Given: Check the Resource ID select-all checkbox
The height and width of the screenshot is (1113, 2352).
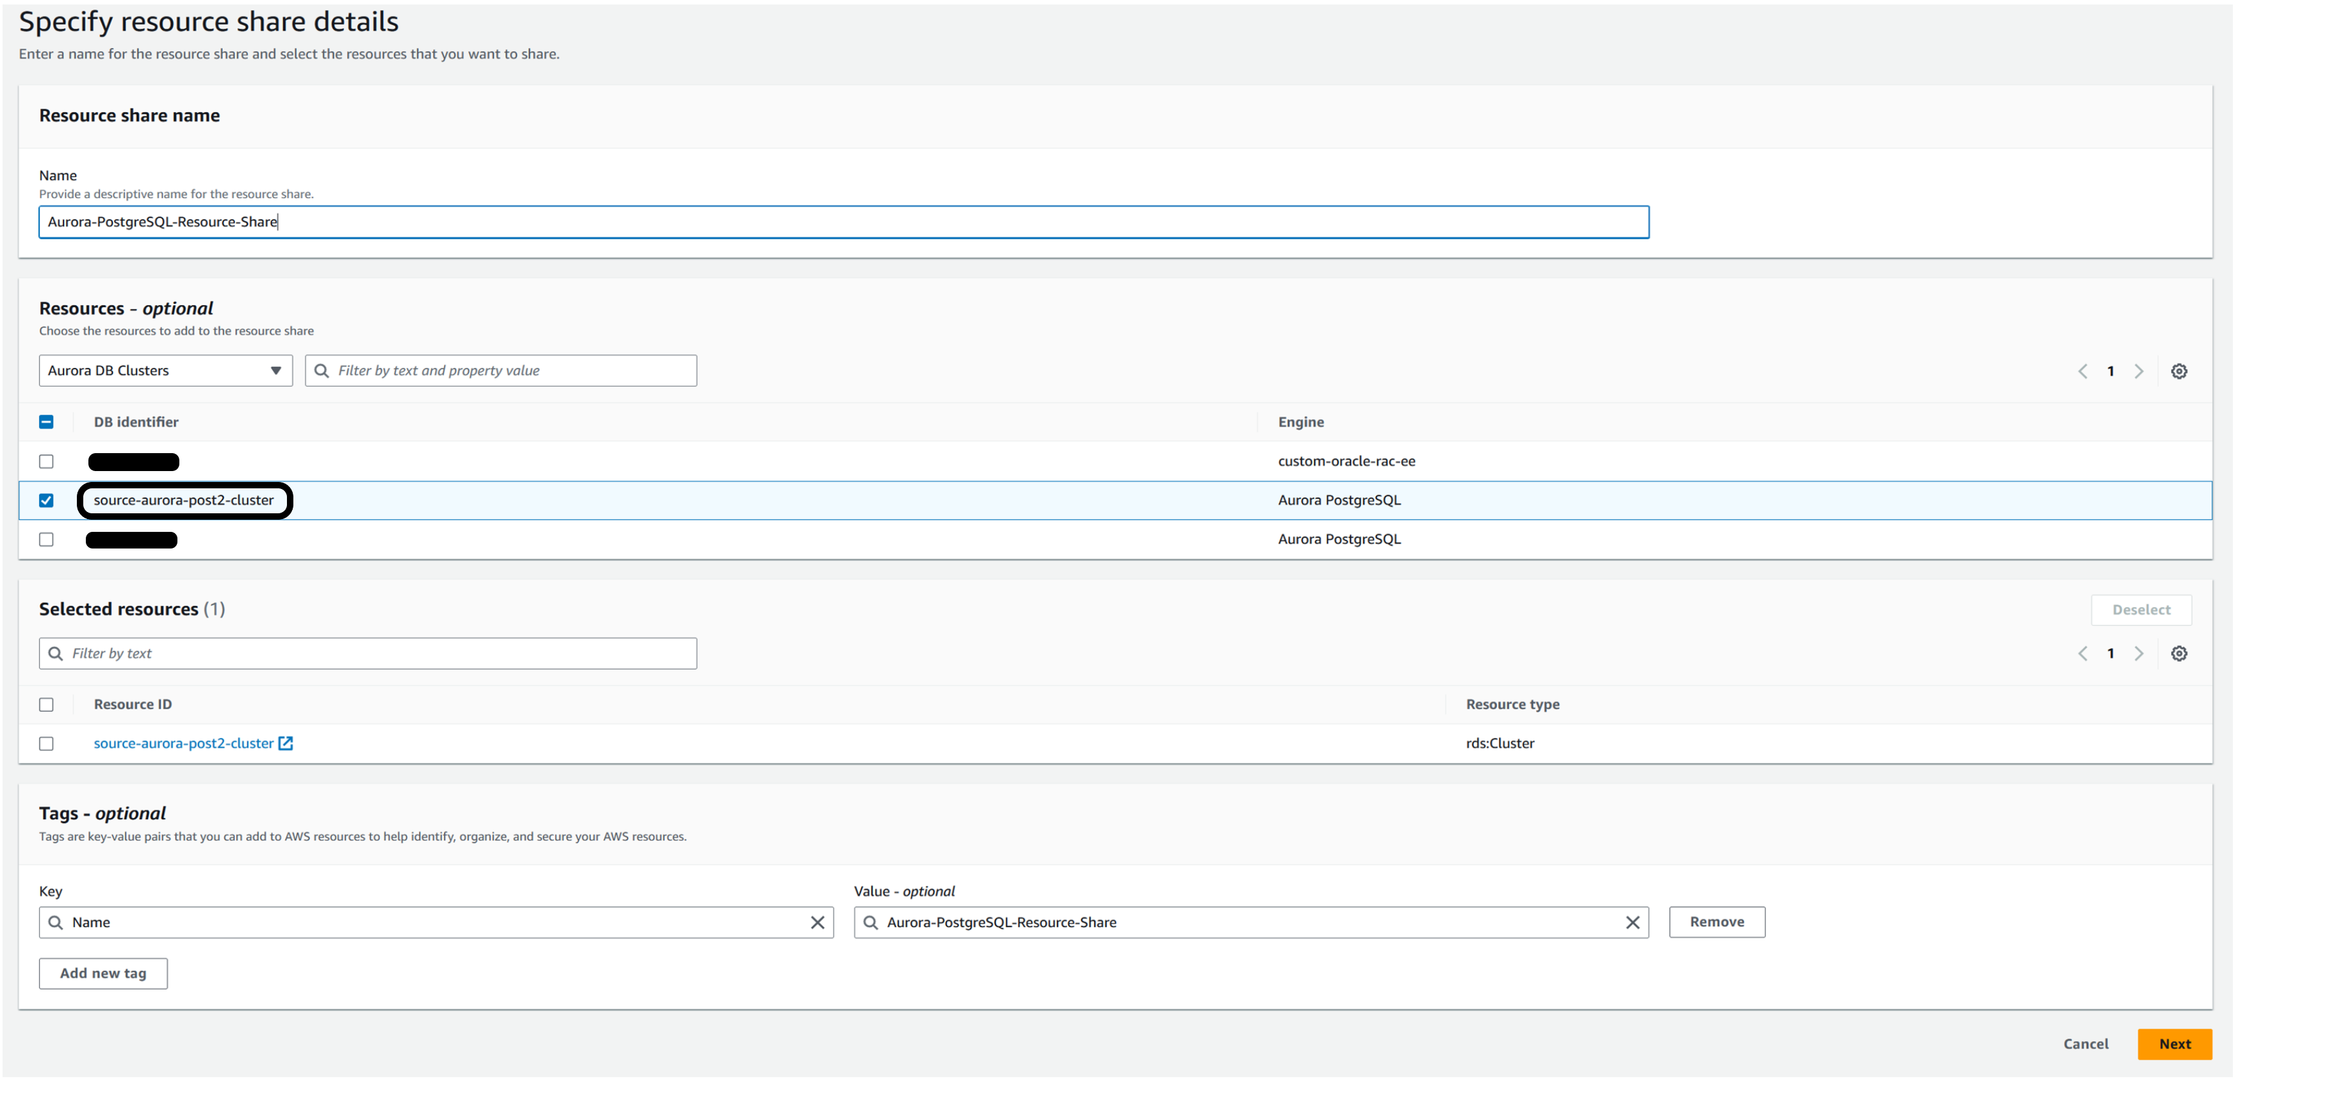Looking at the screenshot, I should 47,704.
